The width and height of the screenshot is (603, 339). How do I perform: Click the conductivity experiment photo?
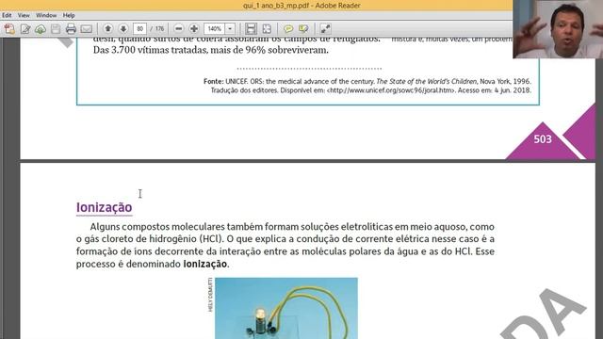(286, 308)
